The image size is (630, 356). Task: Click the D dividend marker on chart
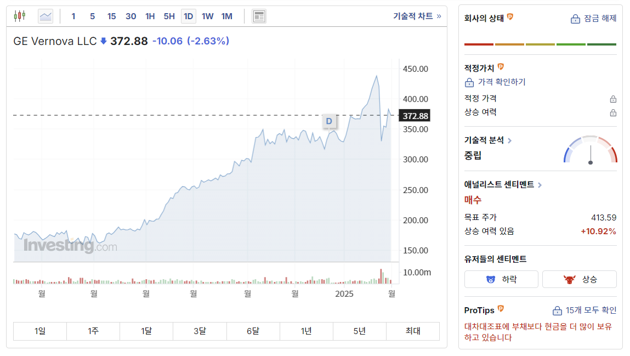pyautogui.click(x=329, y=121)
